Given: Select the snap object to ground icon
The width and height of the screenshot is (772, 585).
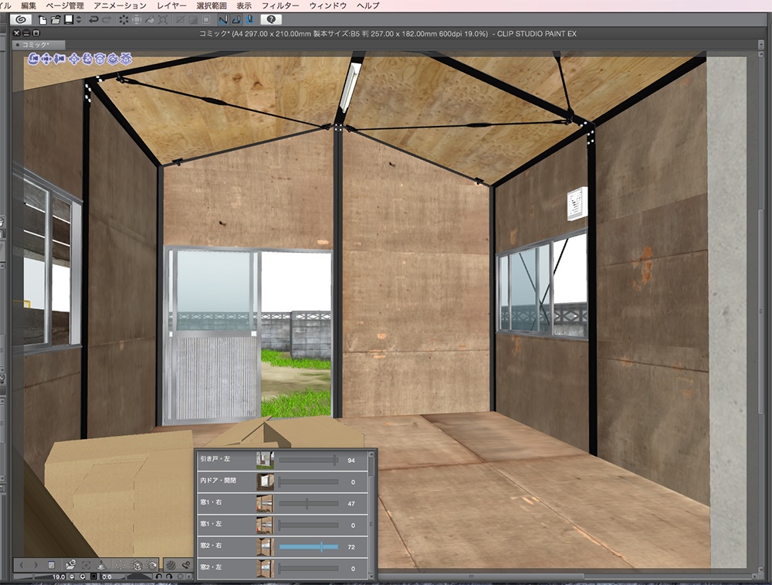Looking at the screenshot, I should (x=127, y=60).
